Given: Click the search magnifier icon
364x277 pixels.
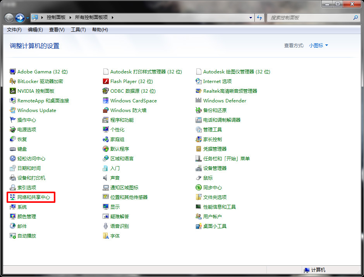Looking at the screenshot, I should tap(355, 17).
